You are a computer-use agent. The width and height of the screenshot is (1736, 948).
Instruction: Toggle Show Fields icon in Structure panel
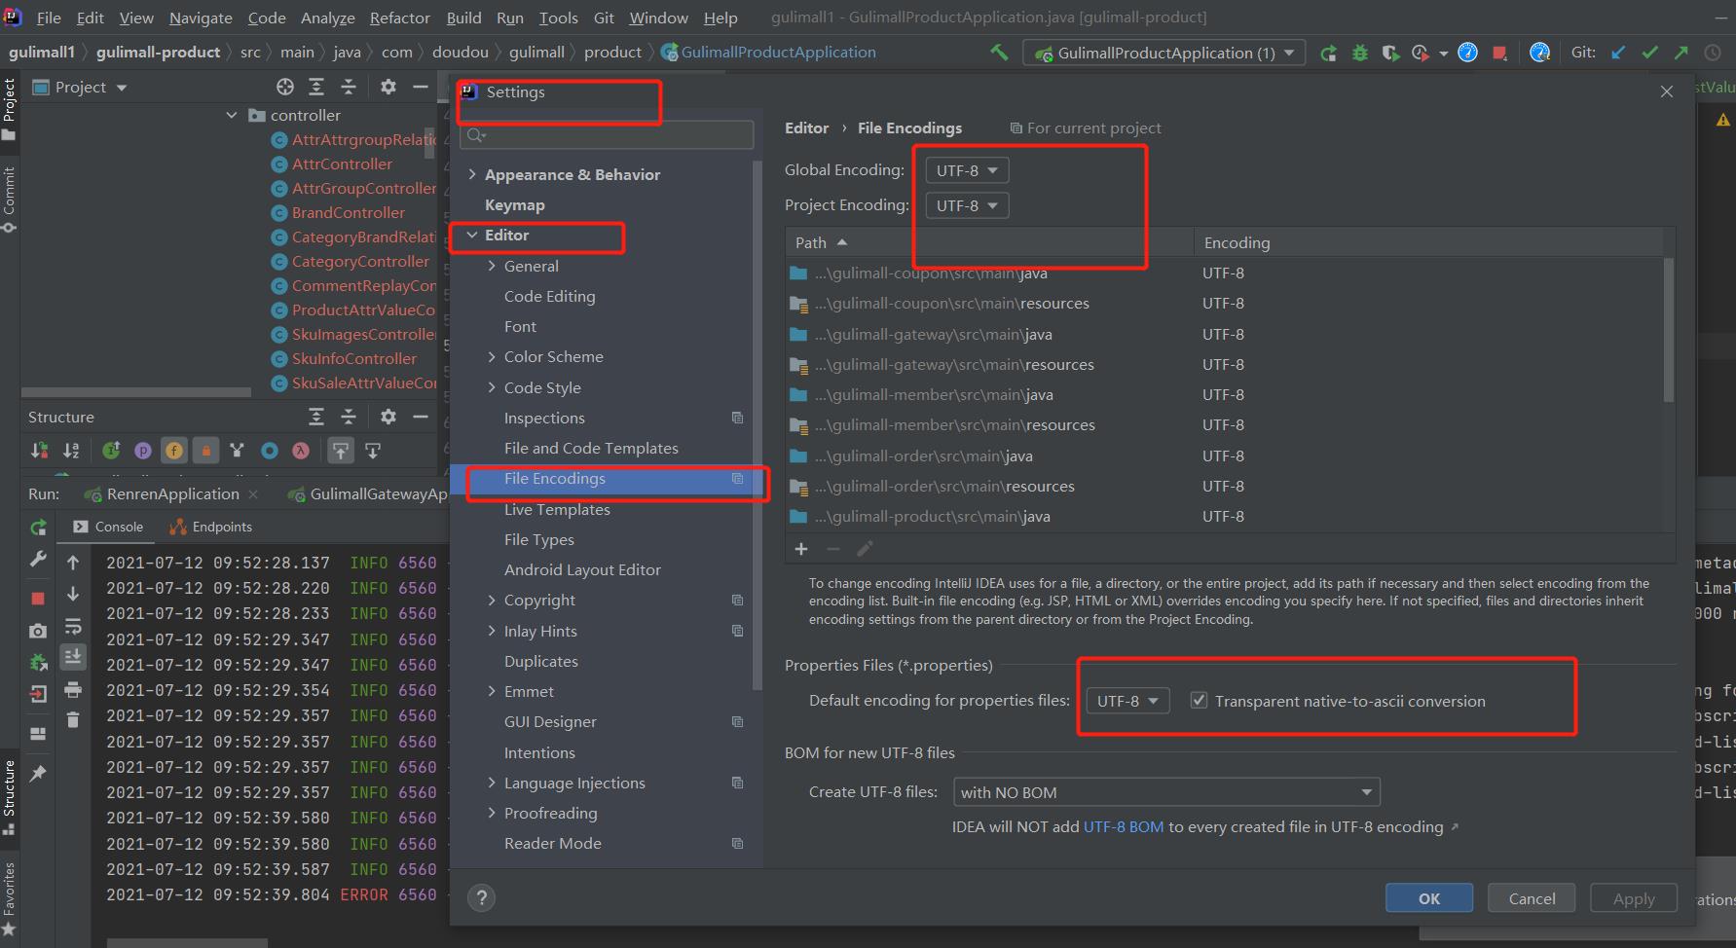point(174,450)
